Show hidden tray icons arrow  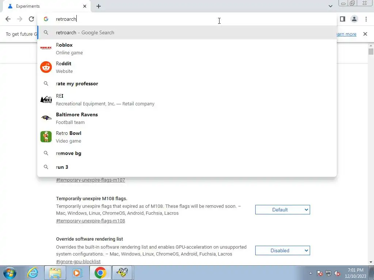[310, 273]
